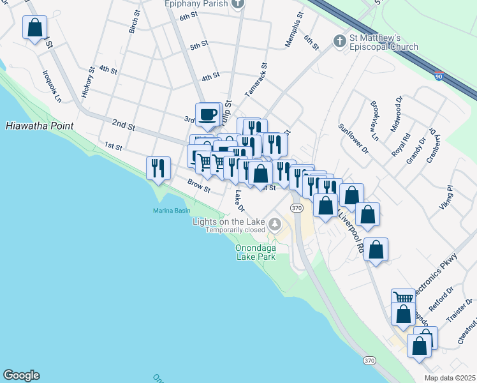Click the Electronics Pkwy label
Viewport: 477px width, 383px height.
click(436, 274)
